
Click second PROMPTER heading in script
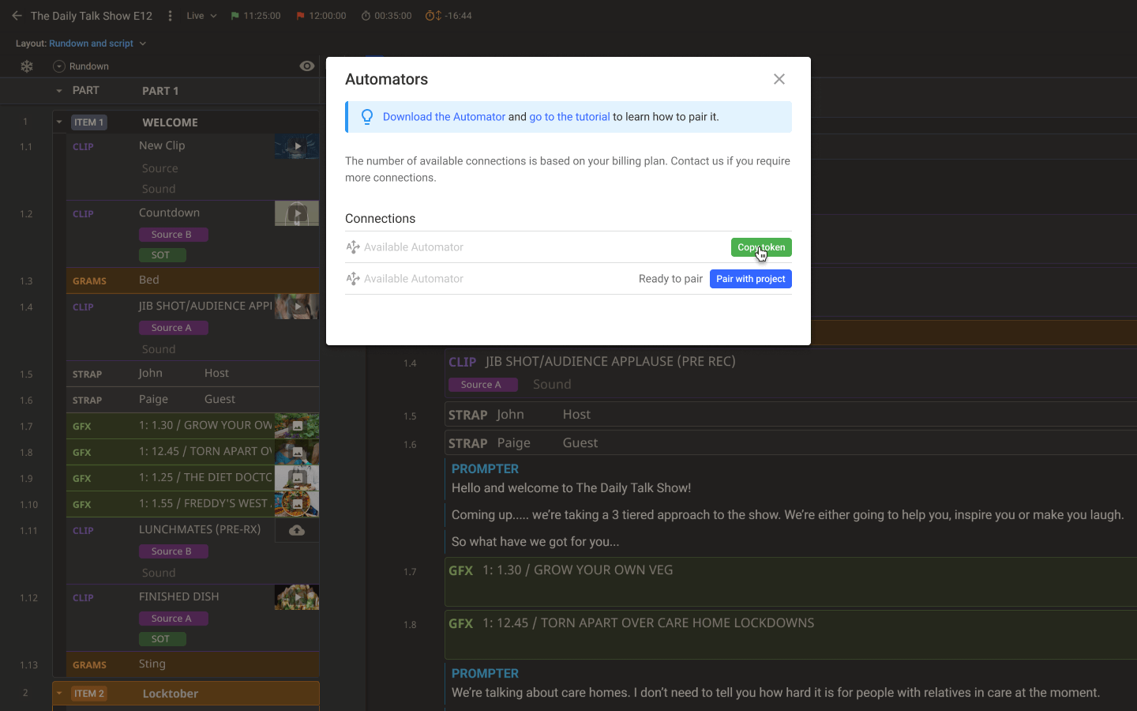coord(485,674)
